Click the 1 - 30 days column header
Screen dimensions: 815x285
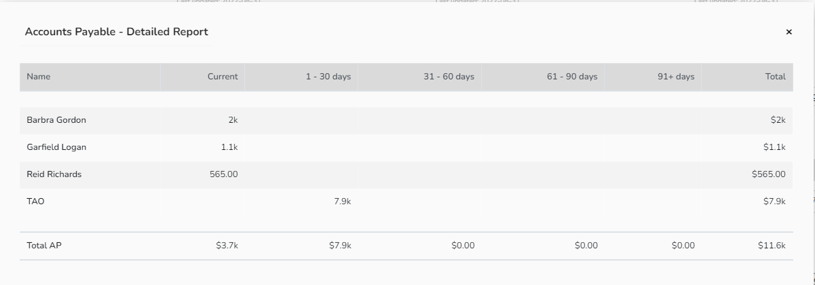pyautogui.click(x=328, y=77)
